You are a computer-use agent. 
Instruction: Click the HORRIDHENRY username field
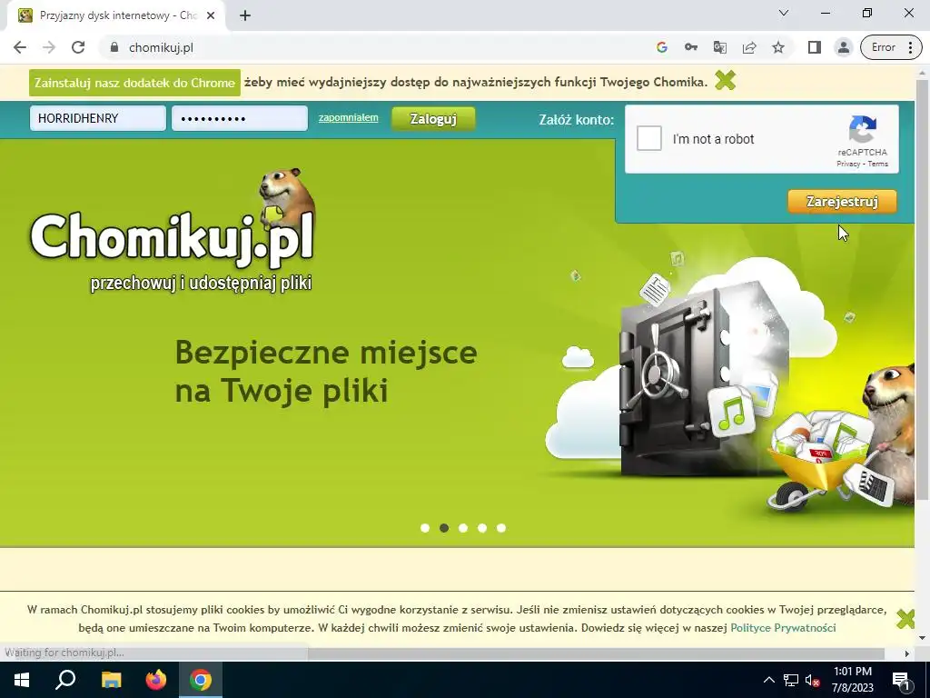98,118
